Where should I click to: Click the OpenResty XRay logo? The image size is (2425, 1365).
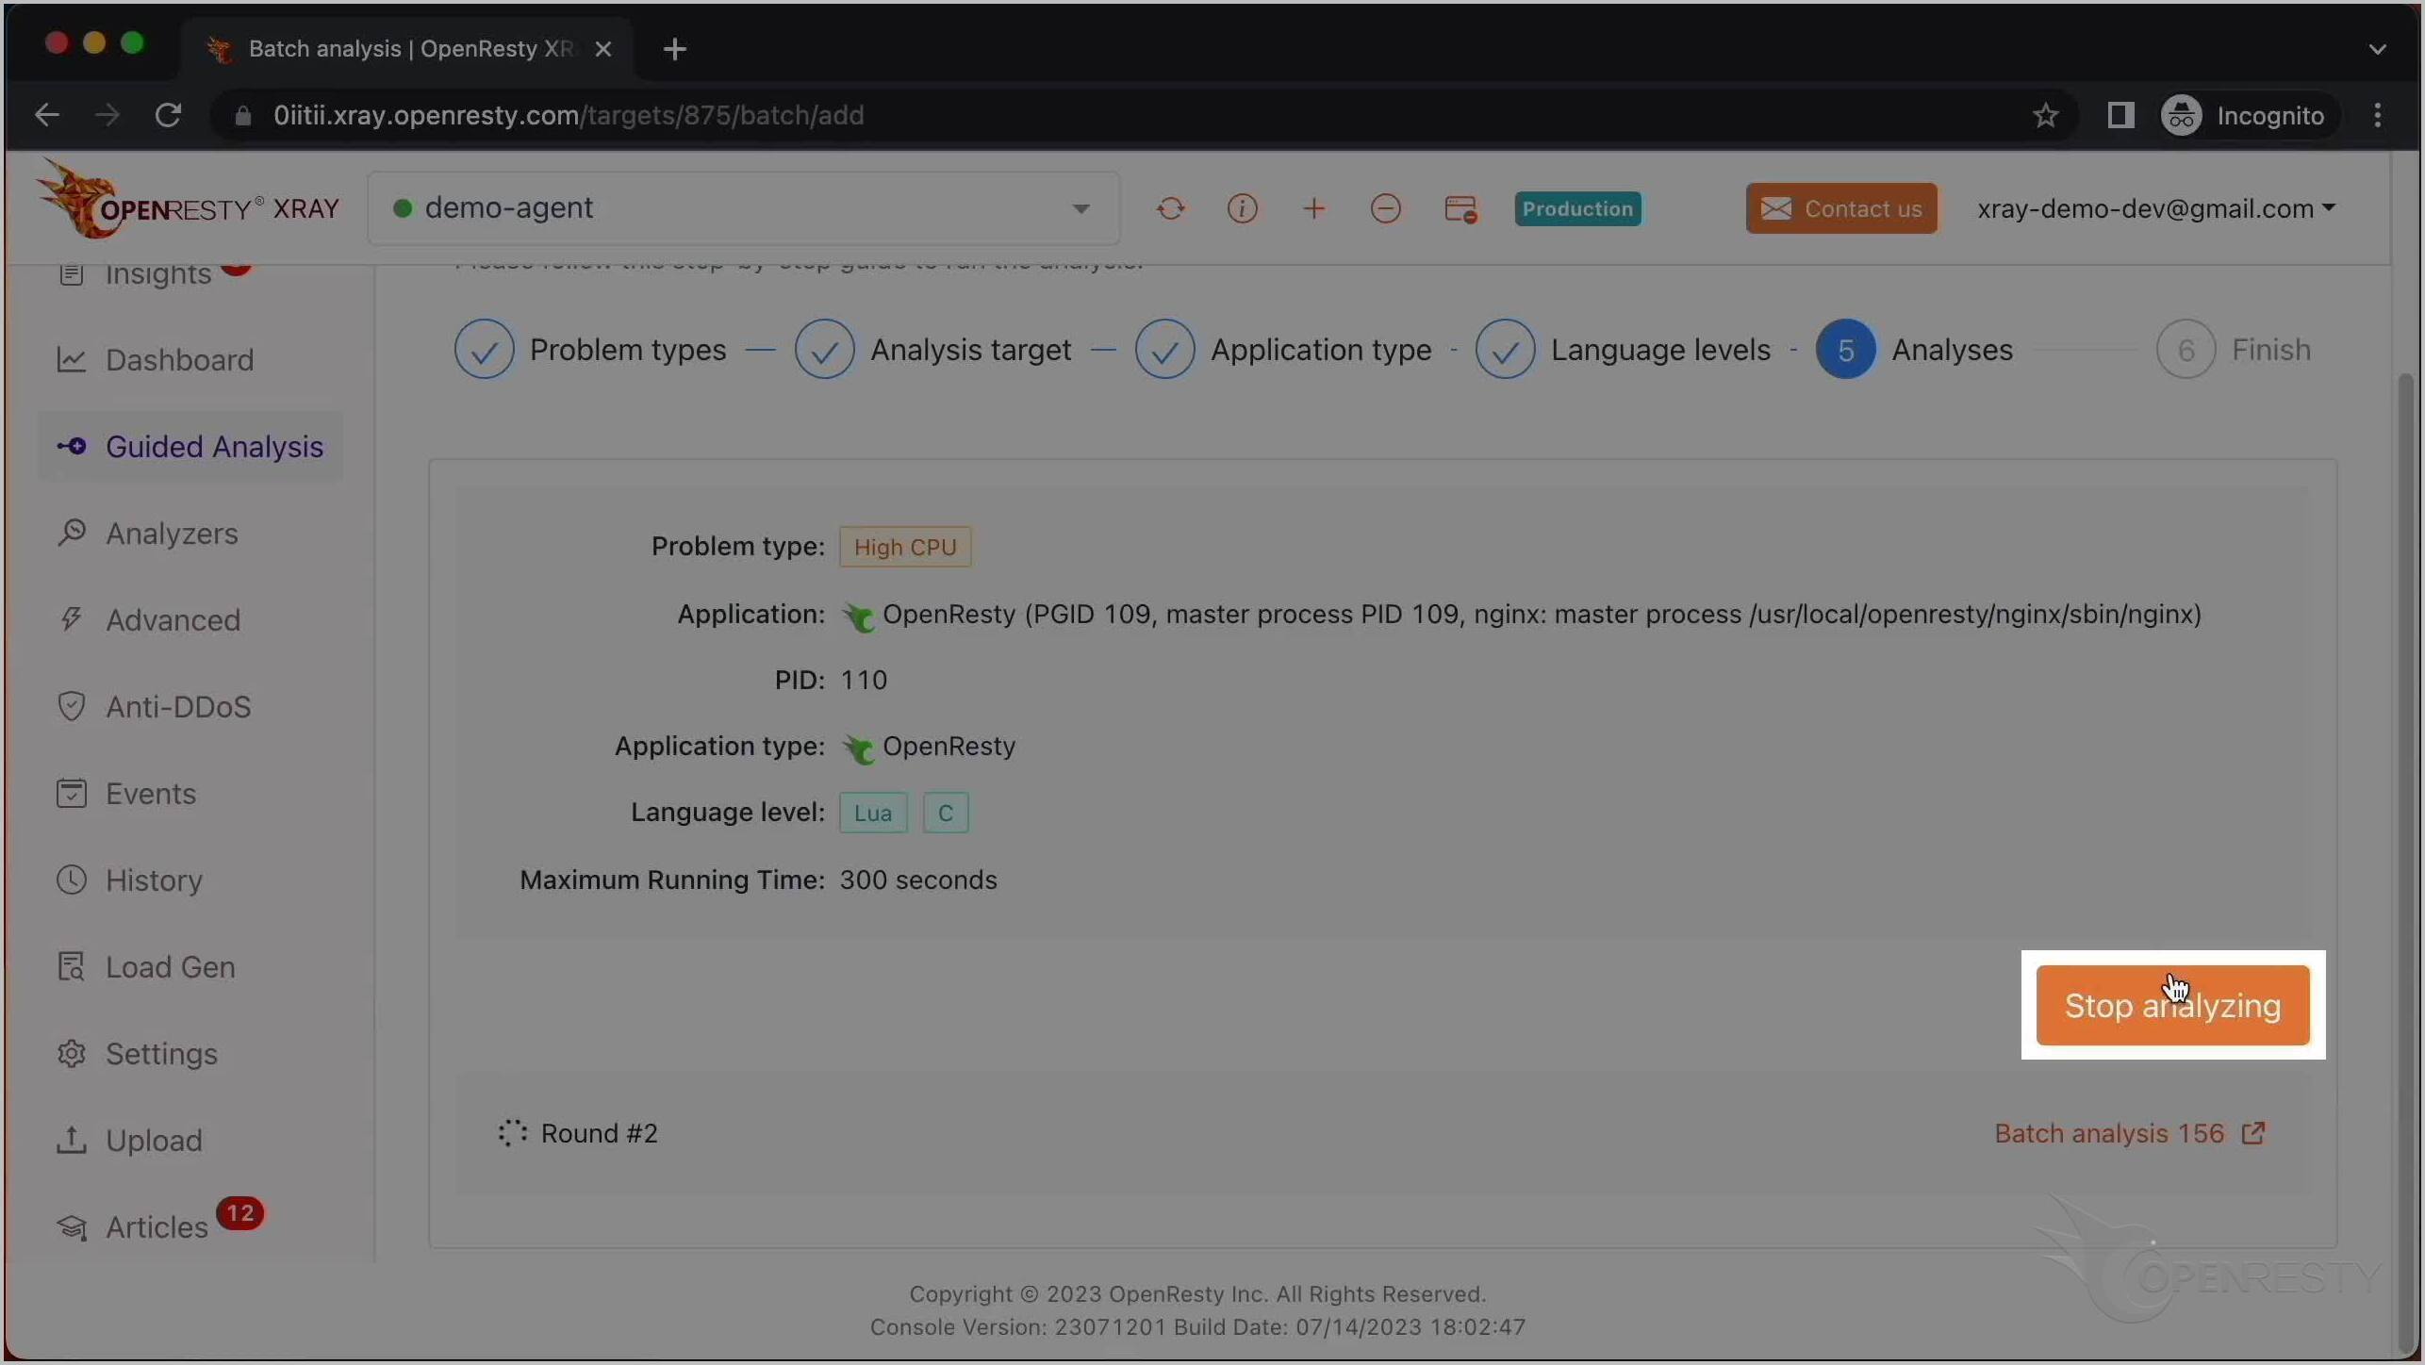(189, 200)
